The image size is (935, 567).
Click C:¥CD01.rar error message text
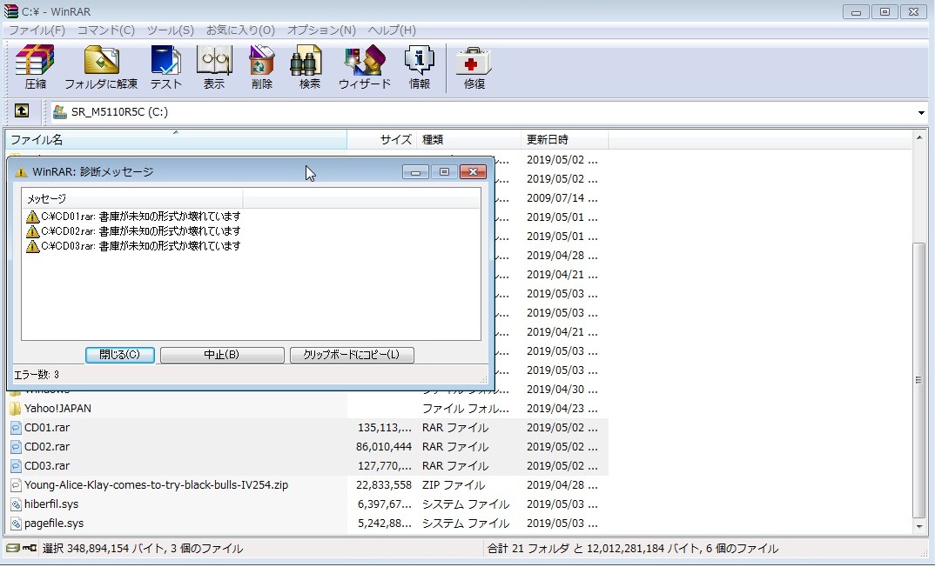click(141, 217)
